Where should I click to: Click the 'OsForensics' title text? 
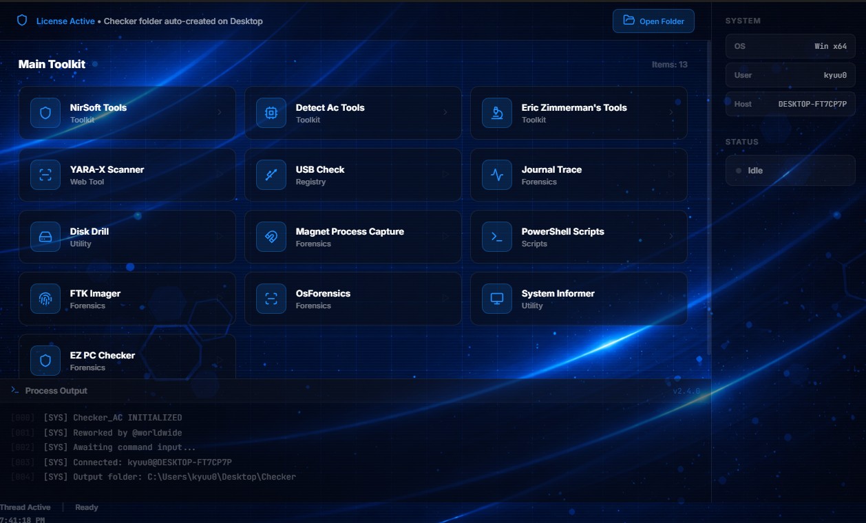pos(323,293)
